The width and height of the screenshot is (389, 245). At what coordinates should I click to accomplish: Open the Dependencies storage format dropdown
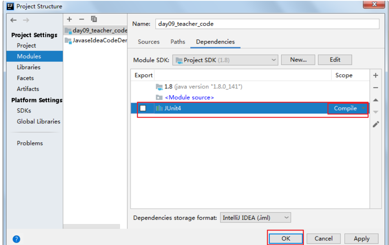click(255, 218)
